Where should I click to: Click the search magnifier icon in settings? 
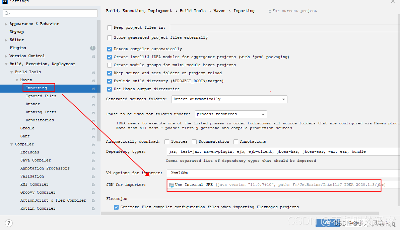coord(7,13)
